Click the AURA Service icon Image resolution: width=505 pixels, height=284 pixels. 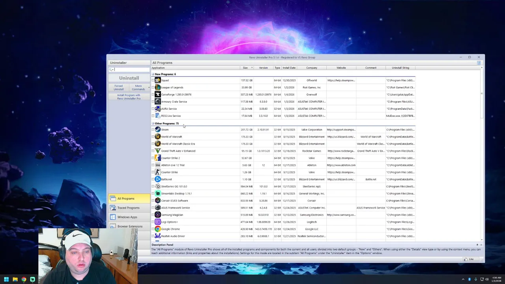[x=158, y=109]
